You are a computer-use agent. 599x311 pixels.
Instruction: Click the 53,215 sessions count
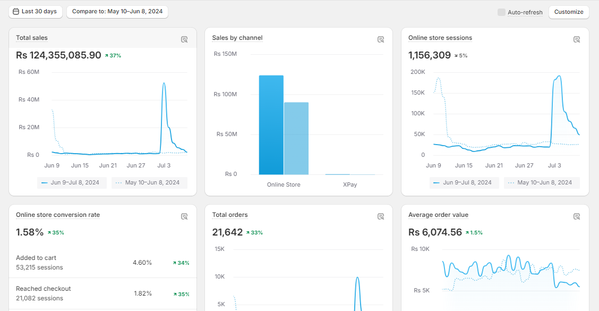39,267
